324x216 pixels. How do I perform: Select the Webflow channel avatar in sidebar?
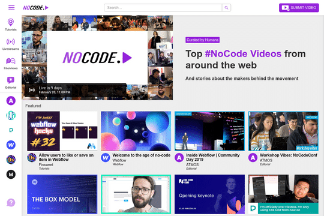[11, 145]
